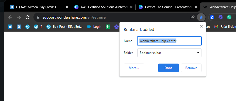Click the Remove bookmark button
236x101 pixels.
point(191,68)
